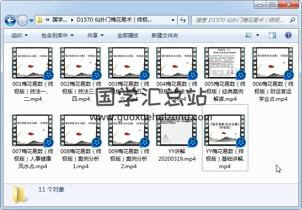
Task: Click in the search box input field
Action: pos(240,20)
